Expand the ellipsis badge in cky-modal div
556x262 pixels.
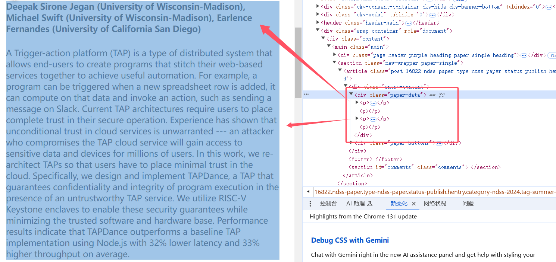click(x=432, y=15)
